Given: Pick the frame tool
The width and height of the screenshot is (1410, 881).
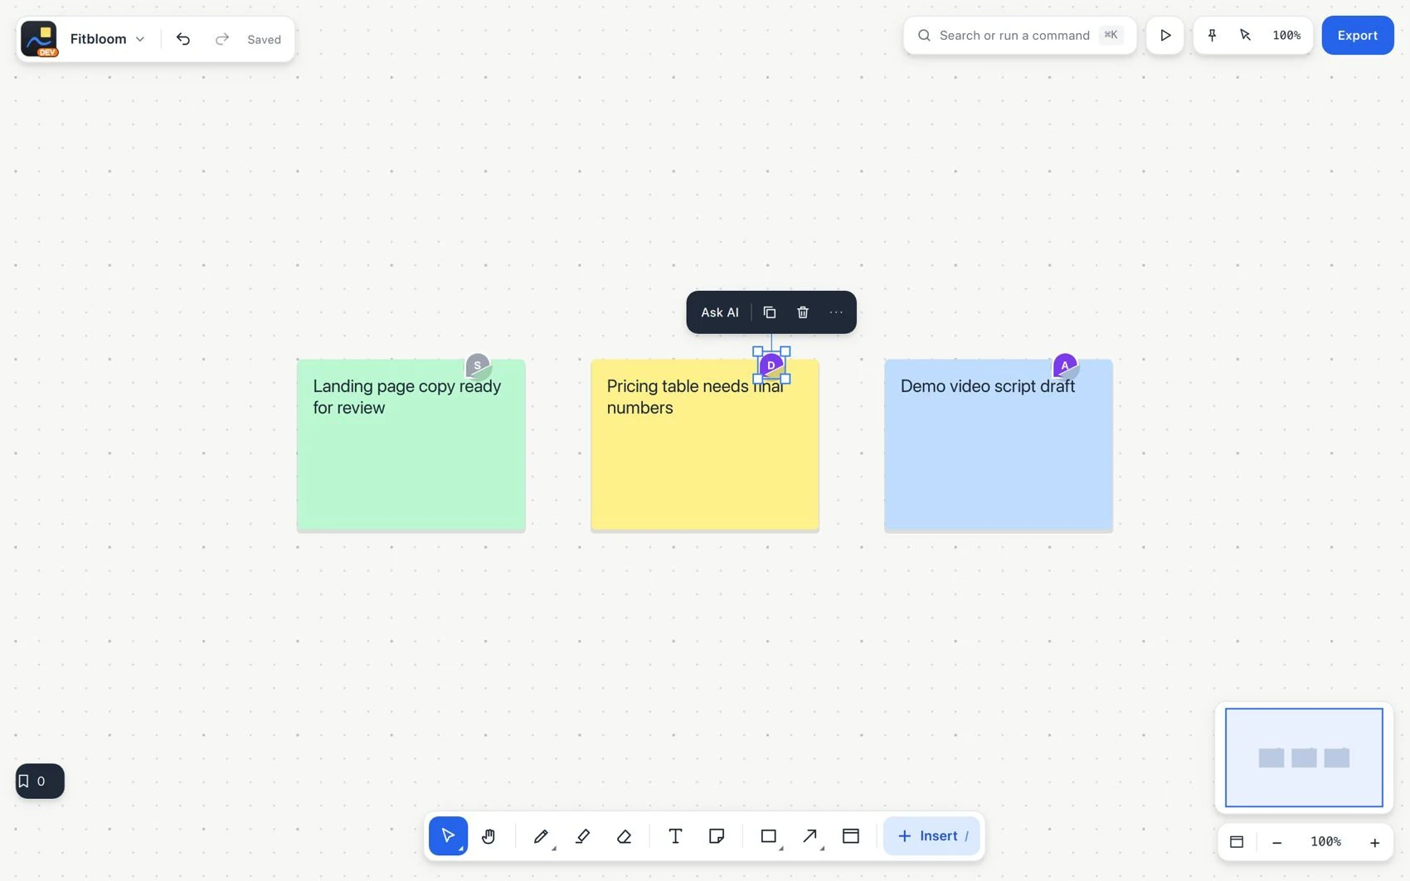Looking at the screenshot, I should (x=851, y=835).
